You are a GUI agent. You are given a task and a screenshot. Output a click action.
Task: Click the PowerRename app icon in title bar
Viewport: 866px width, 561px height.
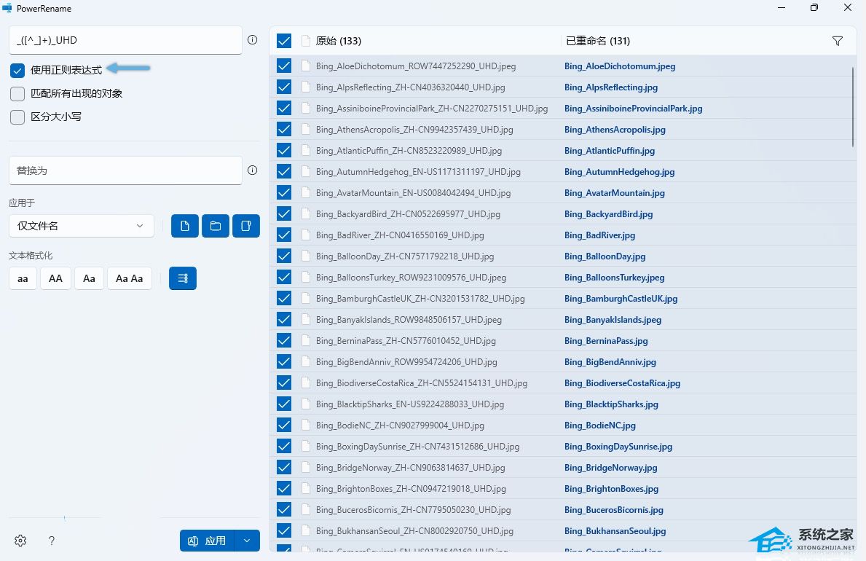tap(7, 8)
